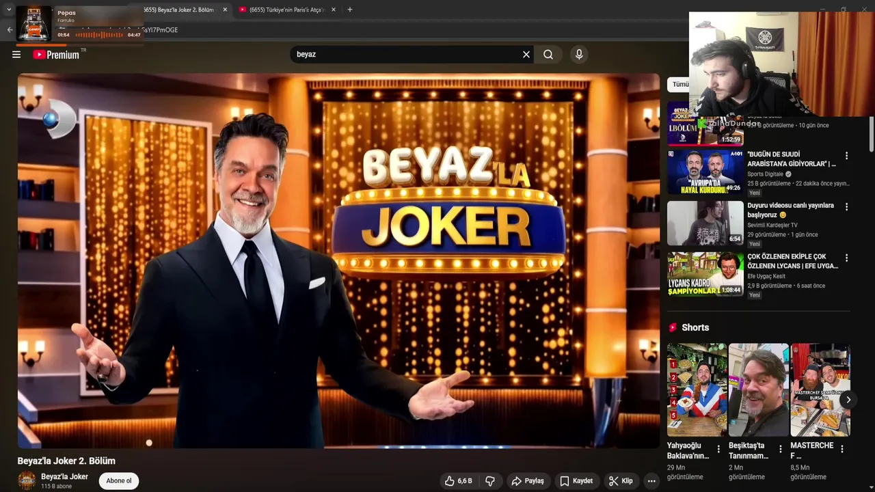Open a new browser tab
Viewport: 875px width, 492px height.
coord(350,10)
